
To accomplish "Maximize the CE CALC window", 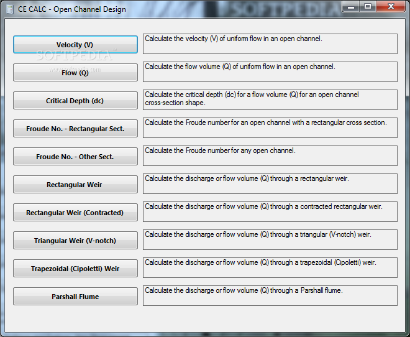I will click(x=368, y=7).
